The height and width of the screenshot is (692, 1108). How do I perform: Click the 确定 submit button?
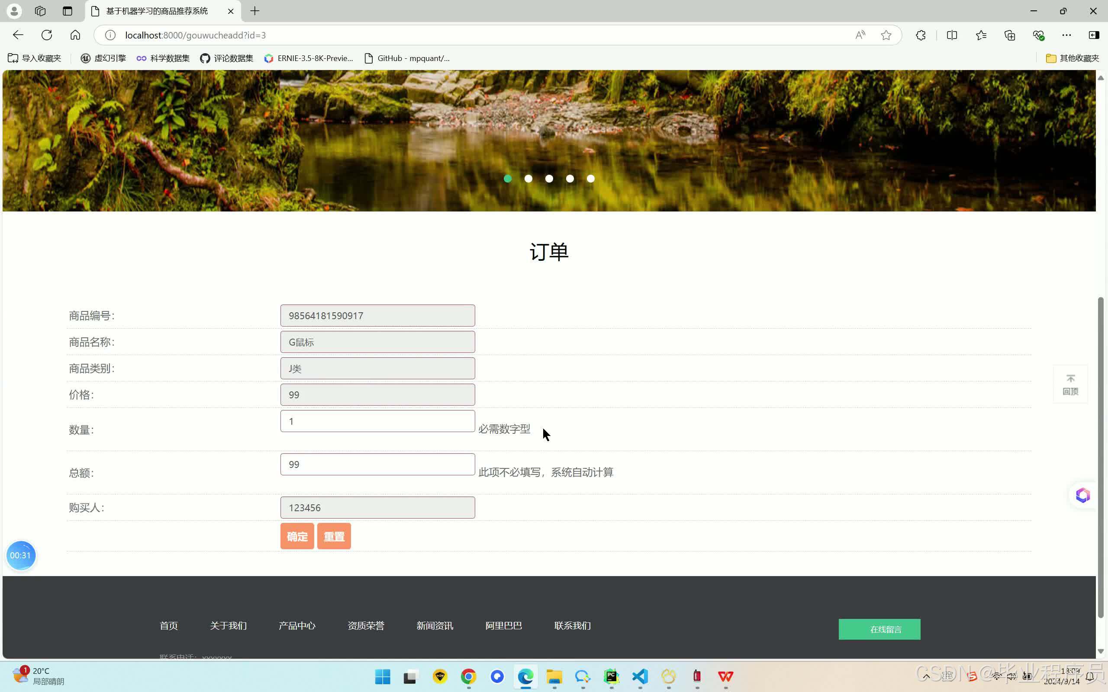pyautogui.click(x=297, y=536)
